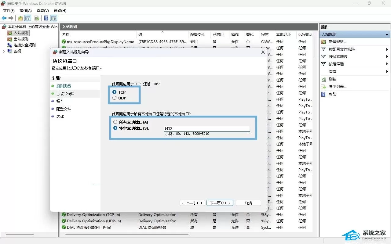
Task: Select All local ports (所有本地端口) radio button
Action: pyautogui.click(x=115, y=122)
